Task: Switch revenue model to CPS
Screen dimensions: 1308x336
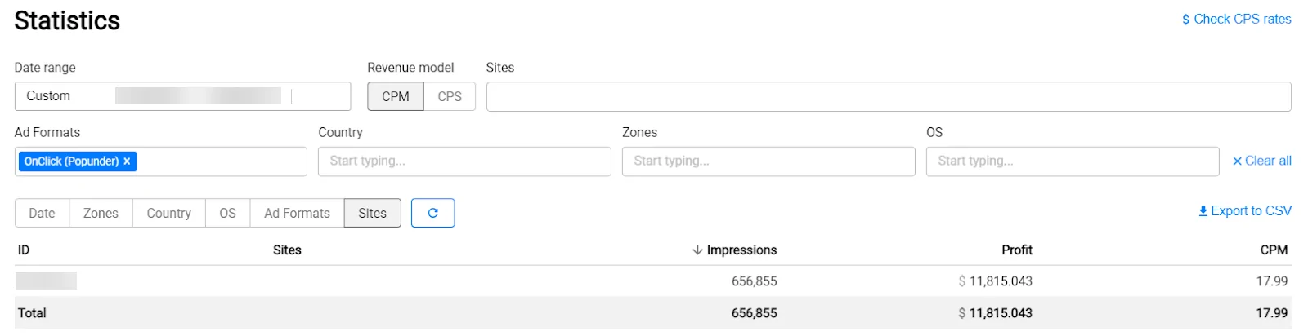Action: tap(450, 96)
